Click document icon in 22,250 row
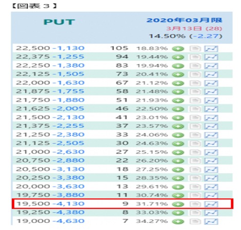Viewport: 241px width, 230px height. 195,66
